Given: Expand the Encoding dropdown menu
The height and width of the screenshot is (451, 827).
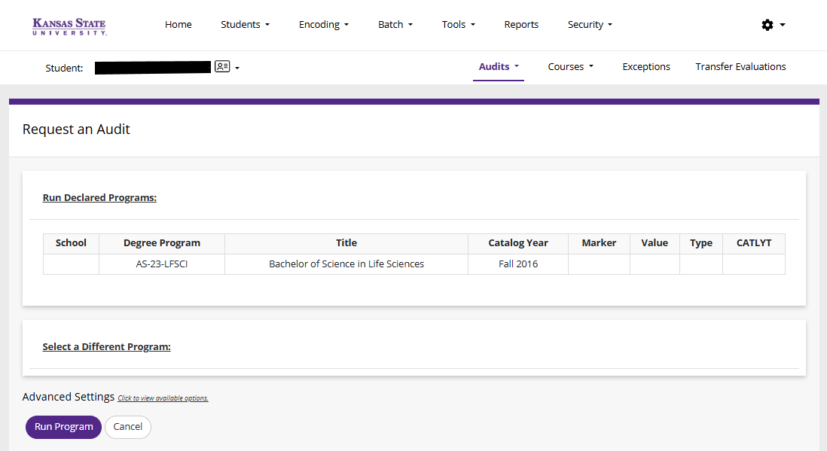Looking at the screenshot, I should [x=324, y=25].
